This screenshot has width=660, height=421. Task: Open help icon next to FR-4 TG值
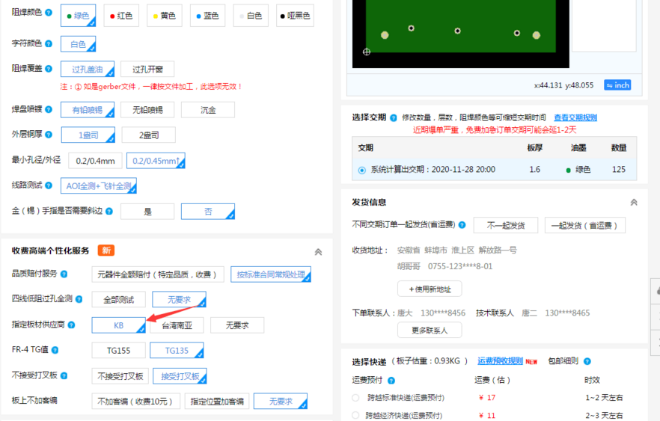click(55, 350)
